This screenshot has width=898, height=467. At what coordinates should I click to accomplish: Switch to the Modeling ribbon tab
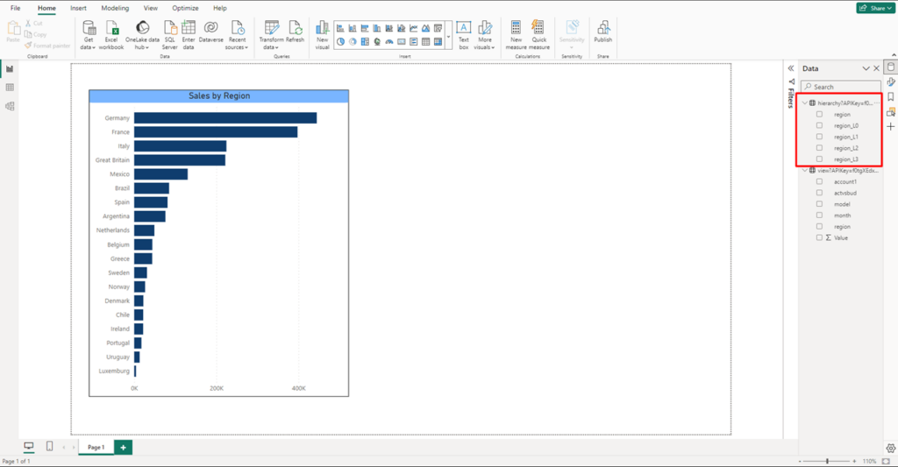pos(115,8)
